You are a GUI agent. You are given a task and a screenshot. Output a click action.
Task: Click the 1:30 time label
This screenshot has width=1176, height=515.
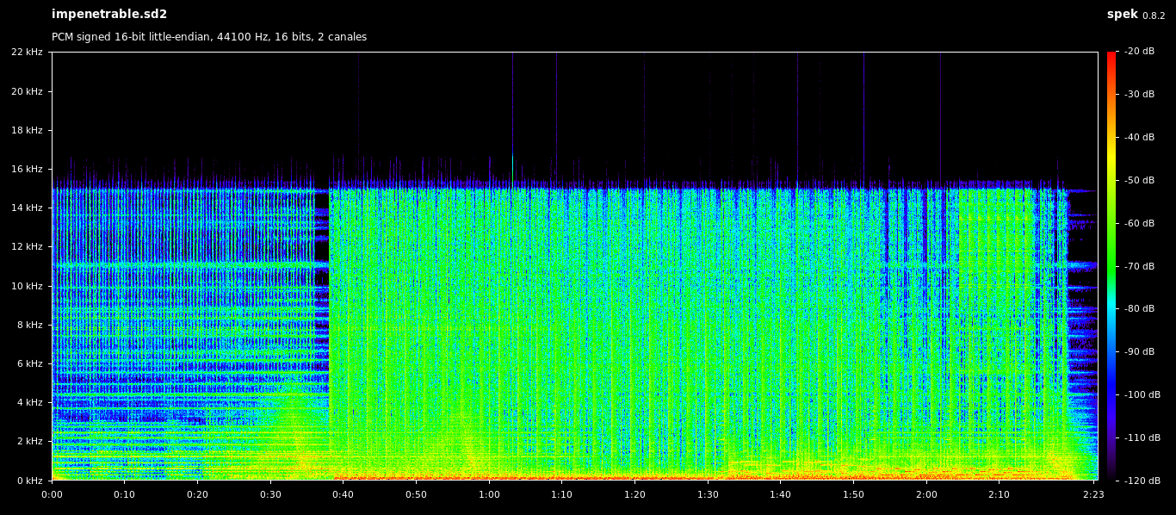[708, 495]
